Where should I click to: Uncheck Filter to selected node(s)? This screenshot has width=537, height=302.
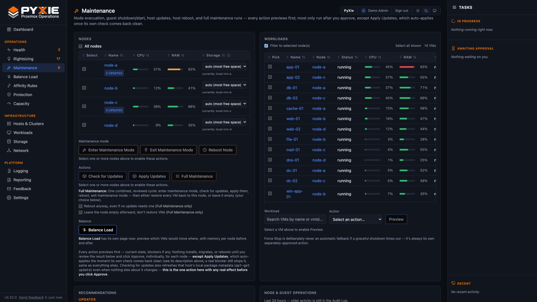[x=266, y=46]
